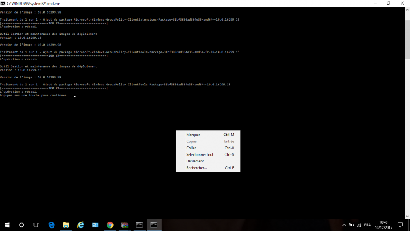Close the cmd.exe window
The image size is (410, 231).
[403, 3]
